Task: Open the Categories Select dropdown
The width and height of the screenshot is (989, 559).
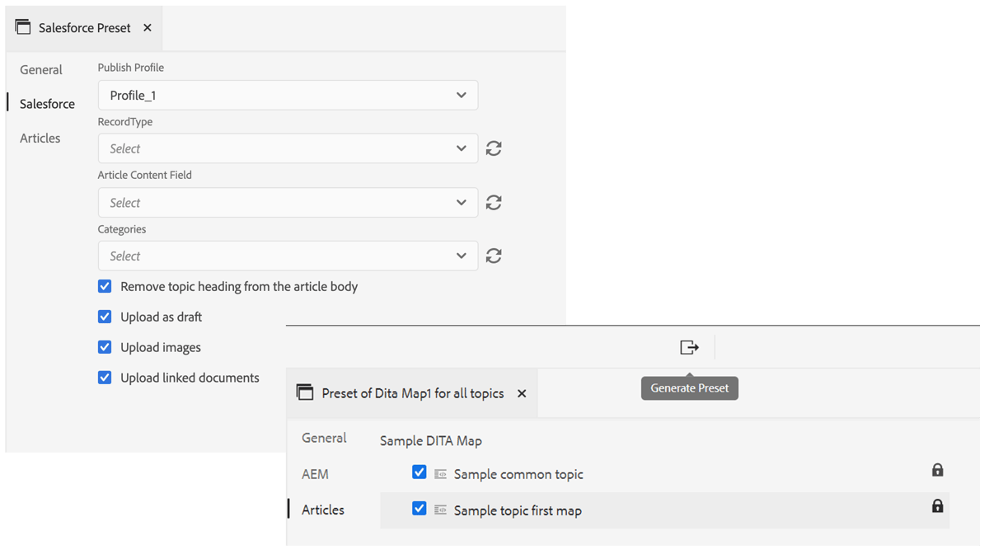Action: click(288, 256)
